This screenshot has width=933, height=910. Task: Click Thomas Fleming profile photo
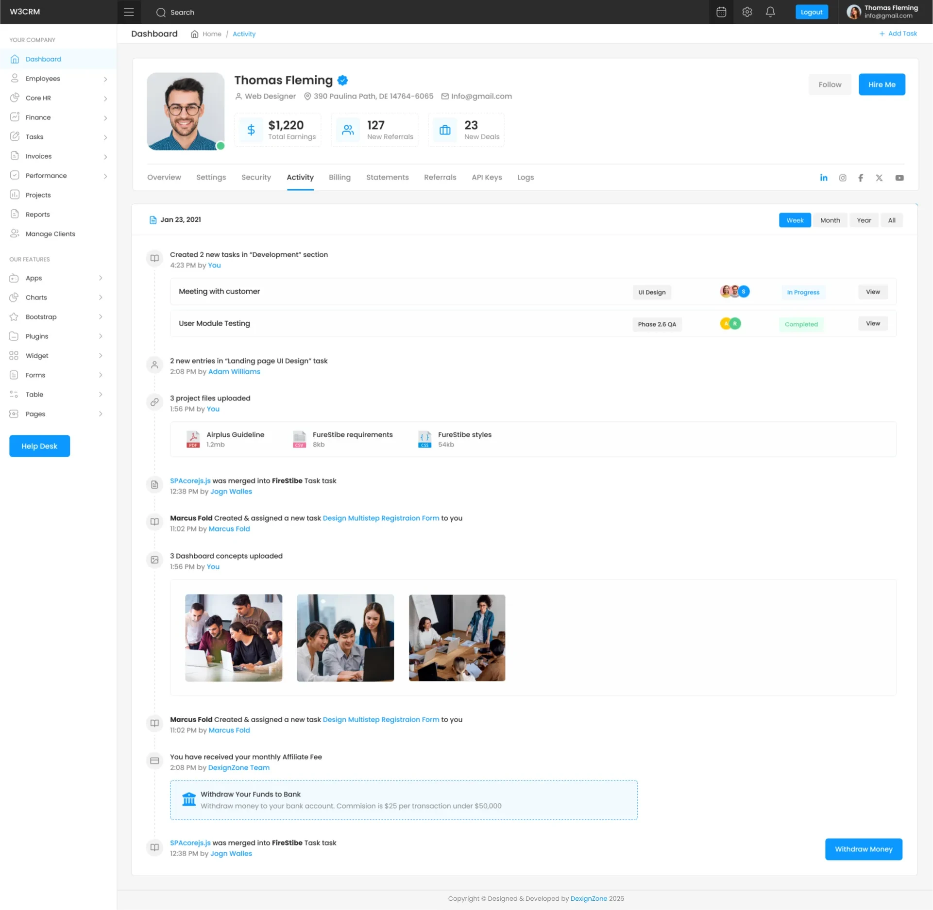(x=186, y=112)
